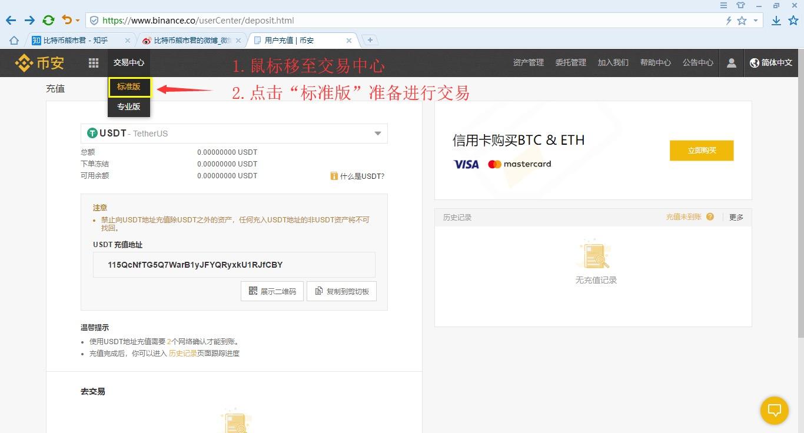Screen dimensions: 804x433
Task: Choose 标准版 from the 交易中心 dropdown
Action: click(130, 87)
